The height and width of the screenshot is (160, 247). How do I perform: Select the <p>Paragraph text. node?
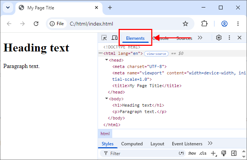pyautogui.click(x=139, y=112)
